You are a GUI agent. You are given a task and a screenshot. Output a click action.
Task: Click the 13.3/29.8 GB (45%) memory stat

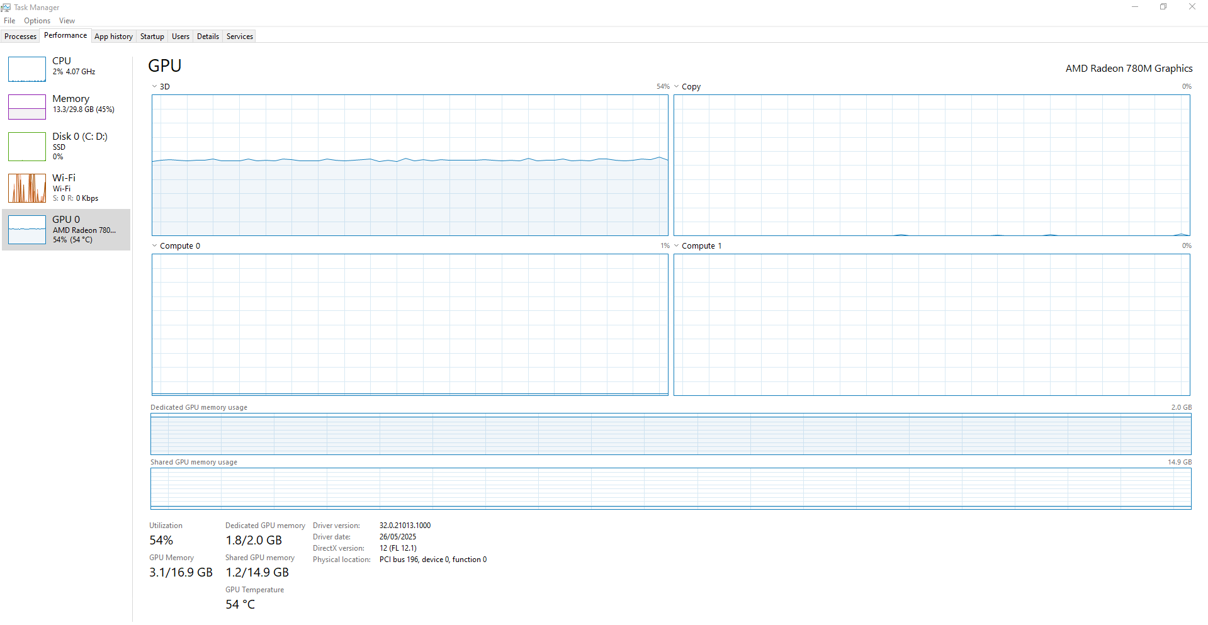pos(84,110)
